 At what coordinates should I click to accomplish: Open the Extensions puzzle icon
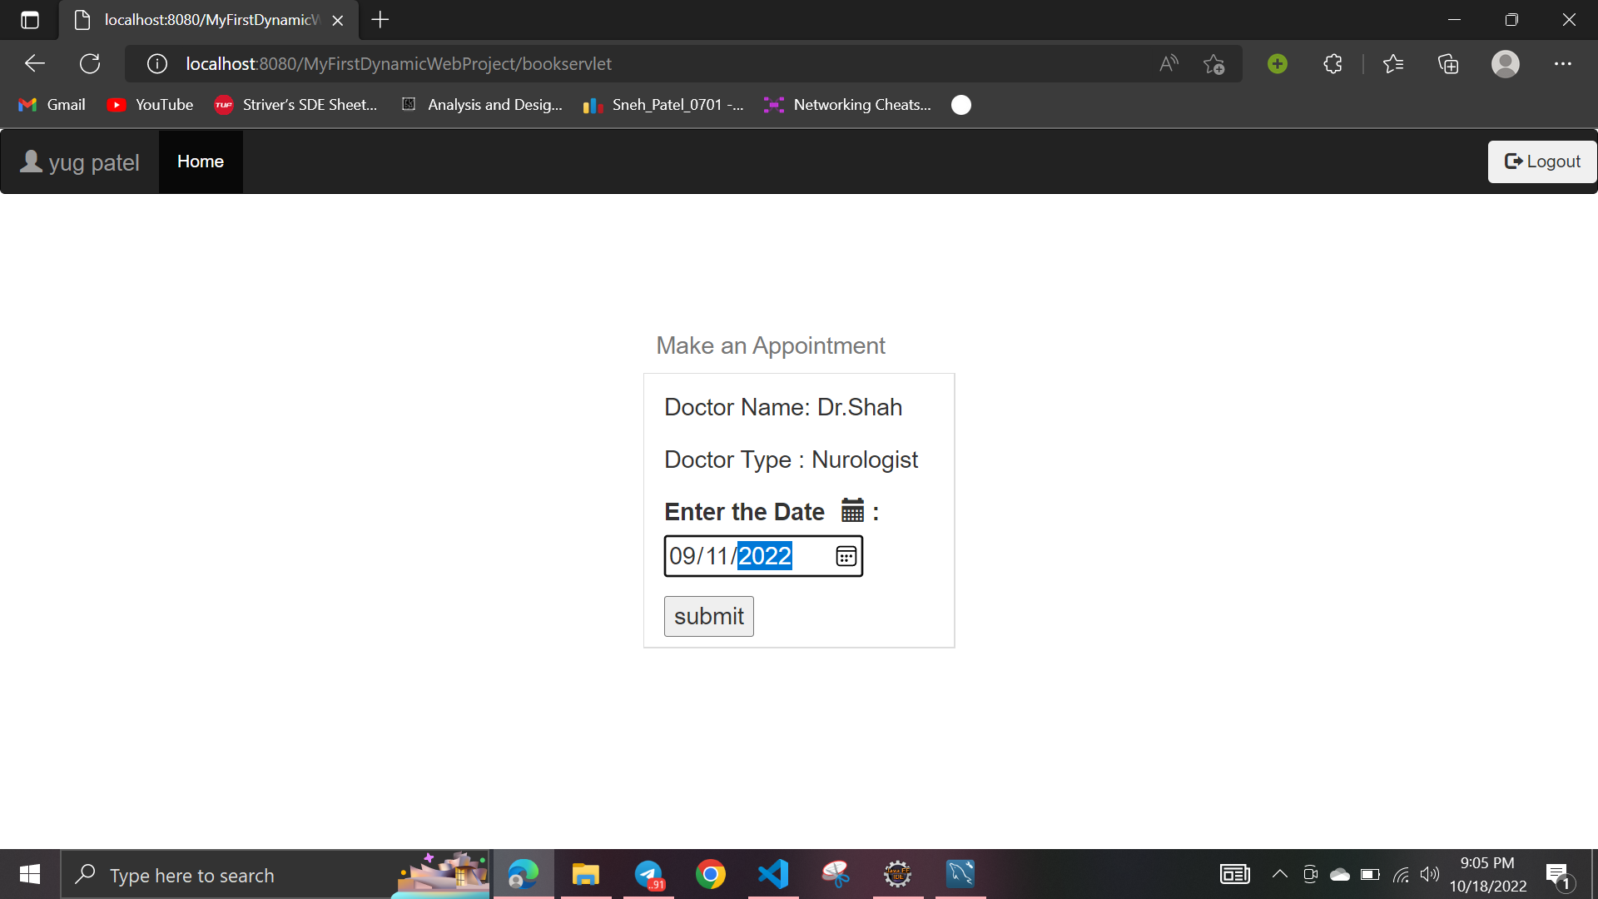tap(1332, 63)
